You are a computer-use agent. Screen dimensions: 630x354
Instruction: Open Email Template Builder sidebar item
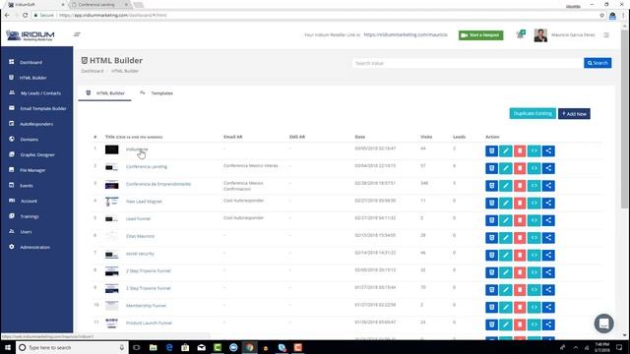tap(43, 108)
